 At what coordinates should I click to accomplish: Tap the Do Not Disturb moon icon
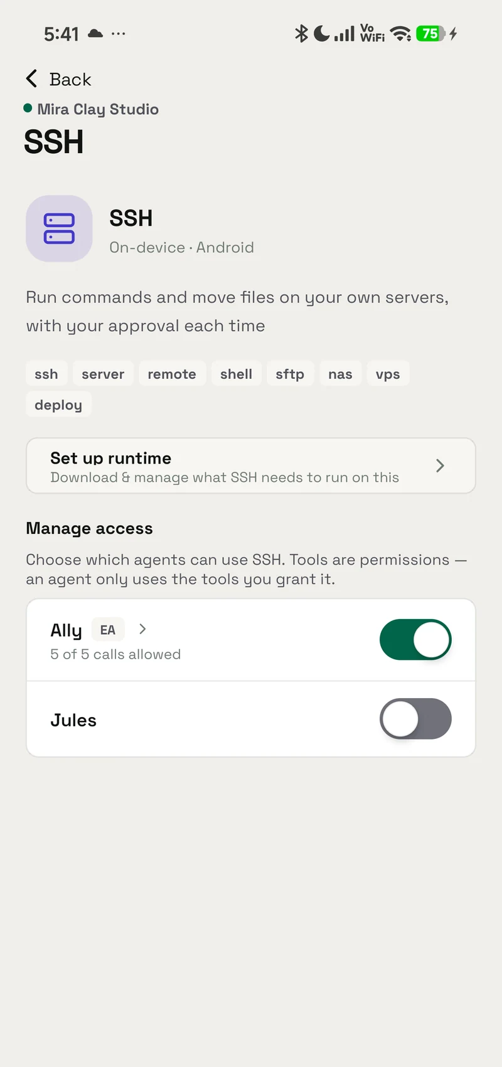click(x=321, y=33)
